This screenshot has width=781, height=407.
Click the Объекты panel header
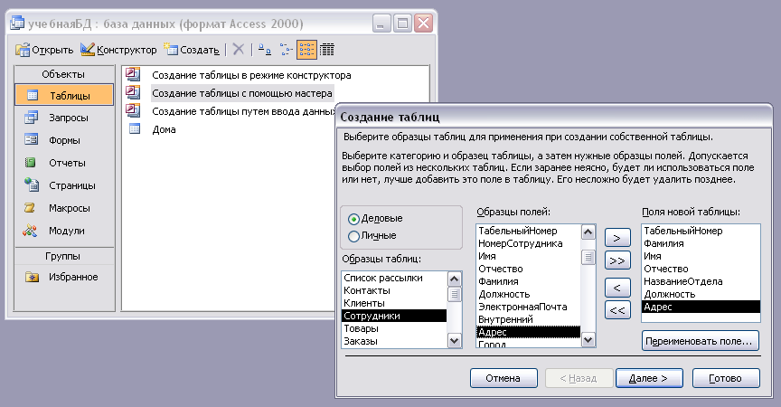tap(64, 74)
